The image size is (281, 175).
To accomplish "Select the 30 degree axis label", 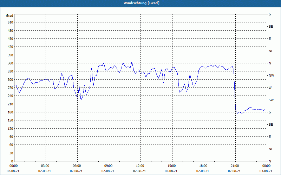I will coord(11,153).
